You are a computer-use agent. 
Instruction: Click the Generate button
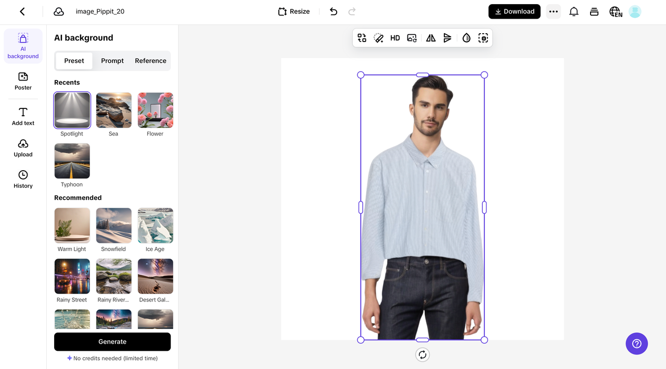[x=112, y=341]
